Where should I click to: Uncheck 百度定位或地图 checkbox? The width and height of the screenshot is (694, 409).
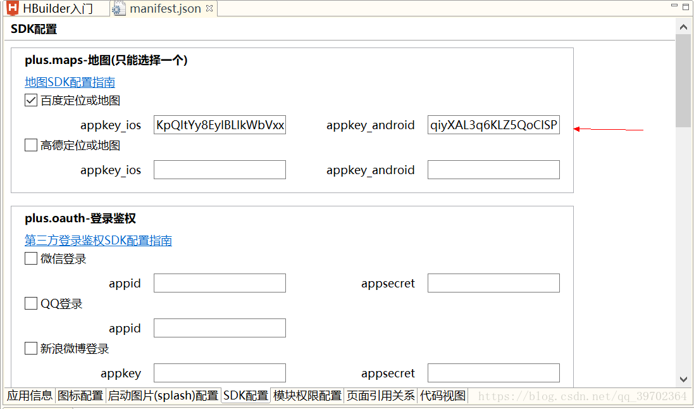coord(30,100)
